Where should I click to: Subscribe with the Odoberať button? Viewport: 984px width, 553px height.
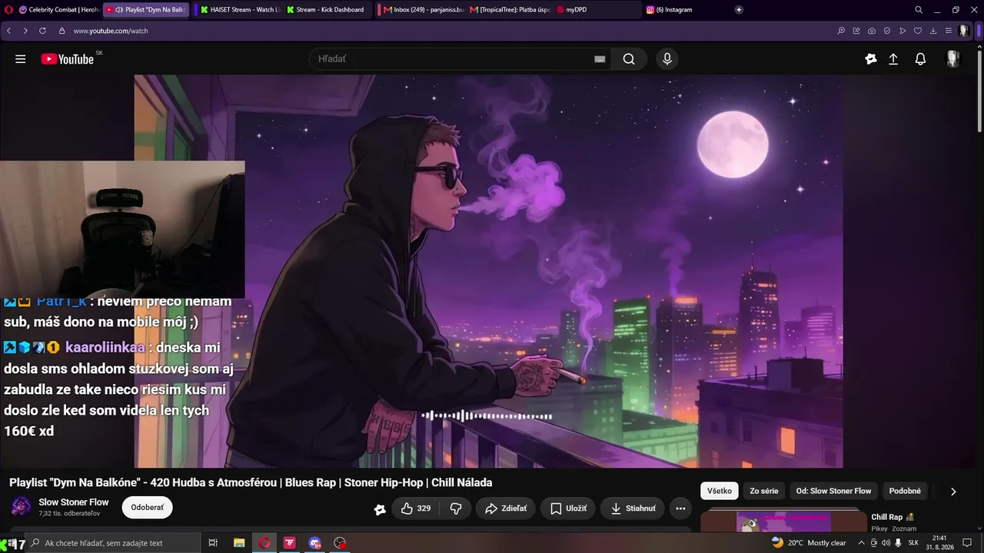147,508
